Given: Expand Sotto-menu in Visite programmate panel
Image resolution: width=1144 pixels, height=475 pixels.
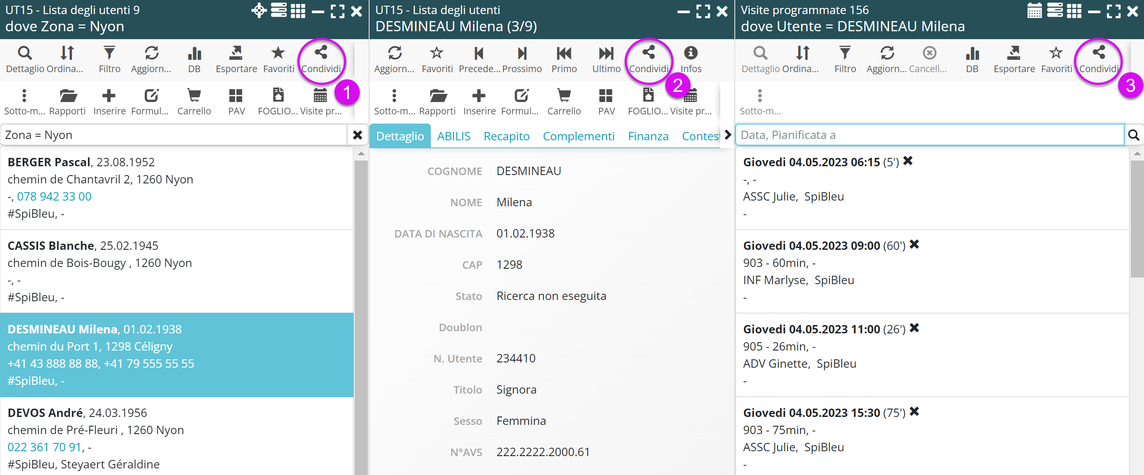Looking at the screenshot, I should click(759, 102).
